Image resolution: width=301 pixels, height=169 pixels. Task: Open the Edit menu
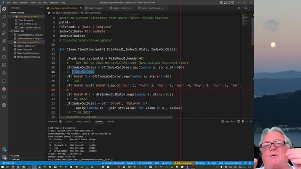point(15,3)
